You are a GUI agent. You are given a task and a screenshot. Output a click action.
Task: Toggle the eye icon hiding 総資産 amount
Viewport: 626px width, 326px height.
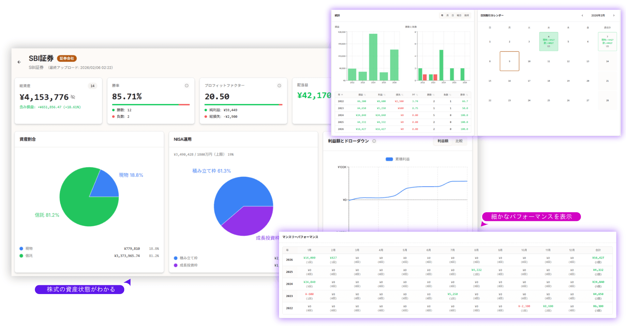click(73, 97)
